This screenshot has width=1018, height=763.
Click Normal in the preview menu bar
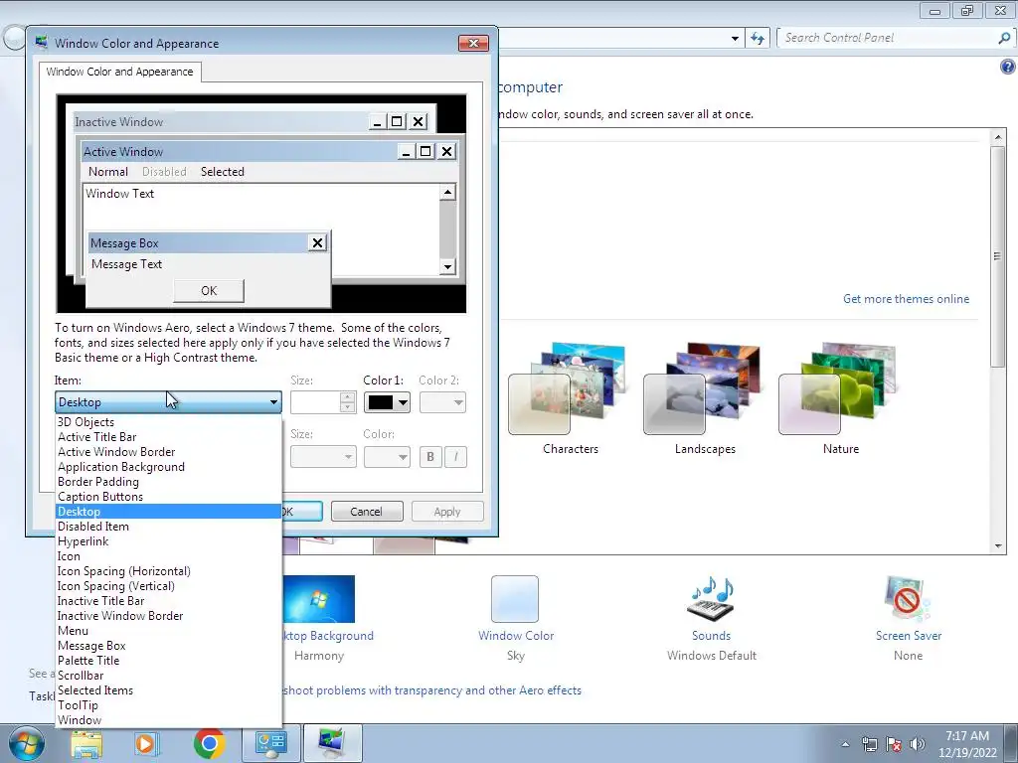click(108, 172)
